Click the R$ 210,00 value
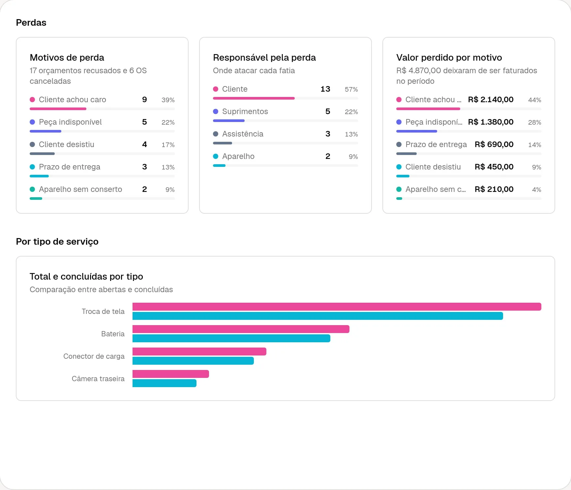 click(494, 189)
